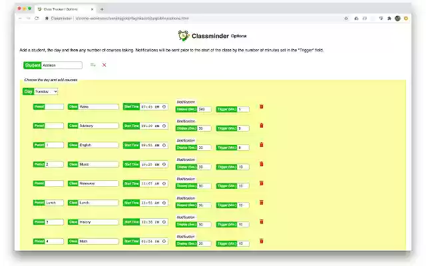Screen dimensions: 426x266
Task: Edit the Class field containing Music
Action: (x=99, y=164)
